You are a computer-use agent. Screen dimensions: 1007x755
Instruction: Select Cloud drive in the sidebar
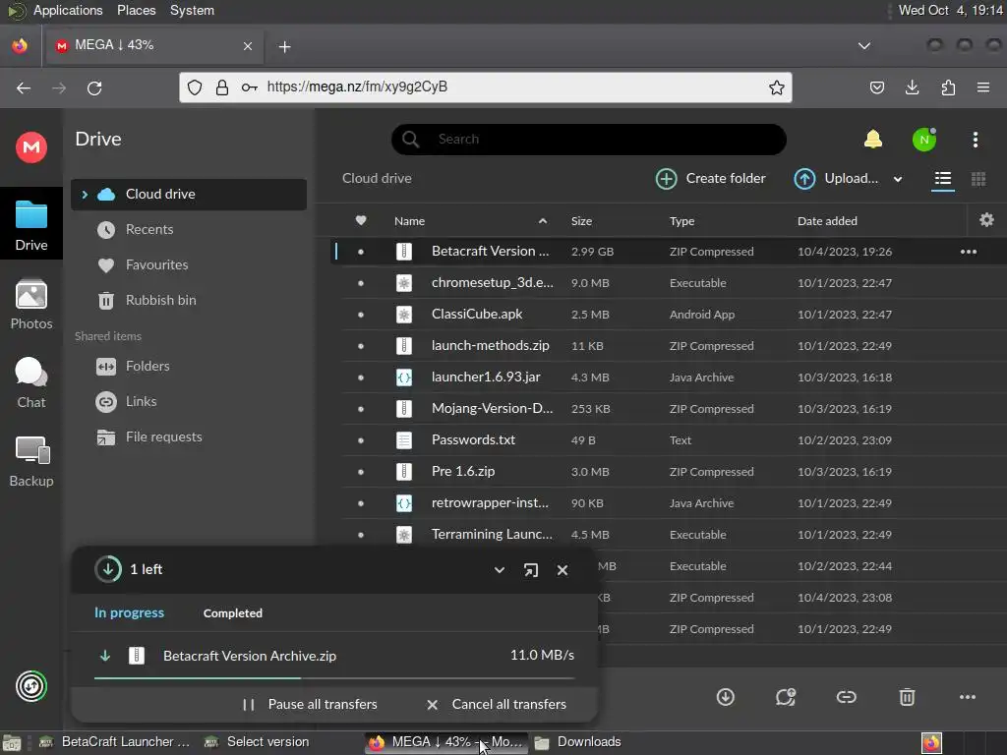click(x=188, y=194)
